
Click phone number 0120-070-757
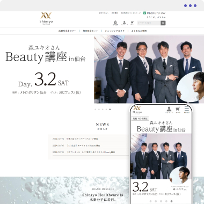click(156, 13)
